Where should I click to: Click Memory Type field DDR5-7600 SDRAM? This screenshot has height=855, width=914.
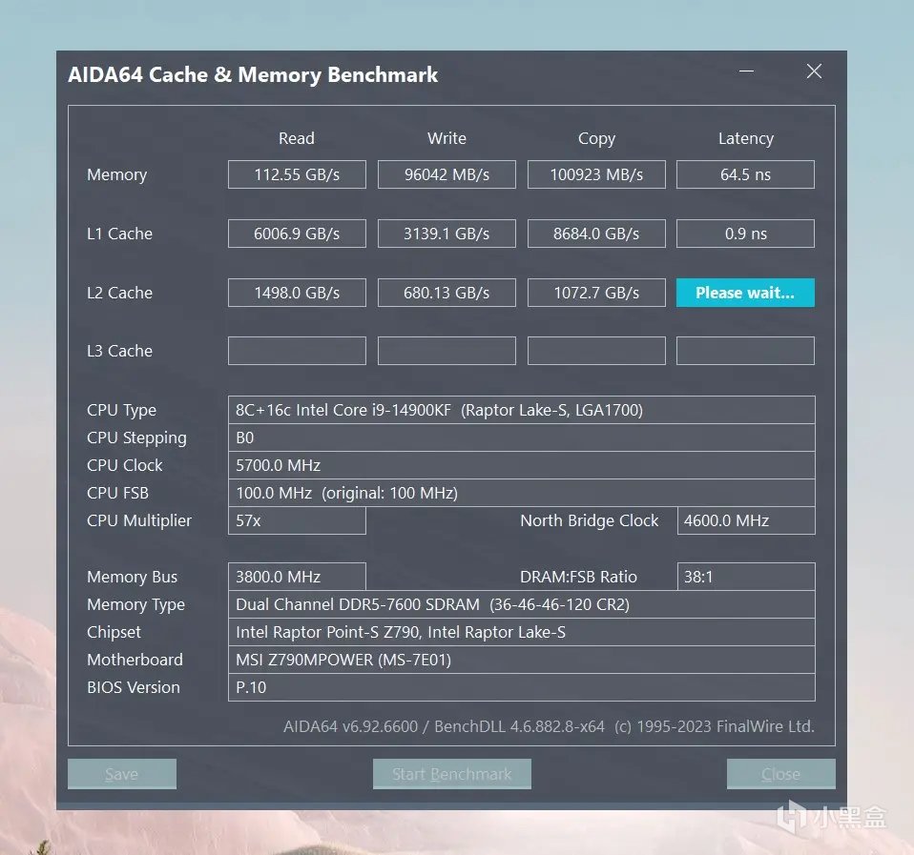coord(521,604)
